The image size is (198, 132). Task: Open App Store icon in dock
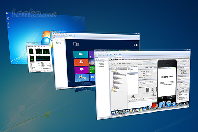click(174, 104)
